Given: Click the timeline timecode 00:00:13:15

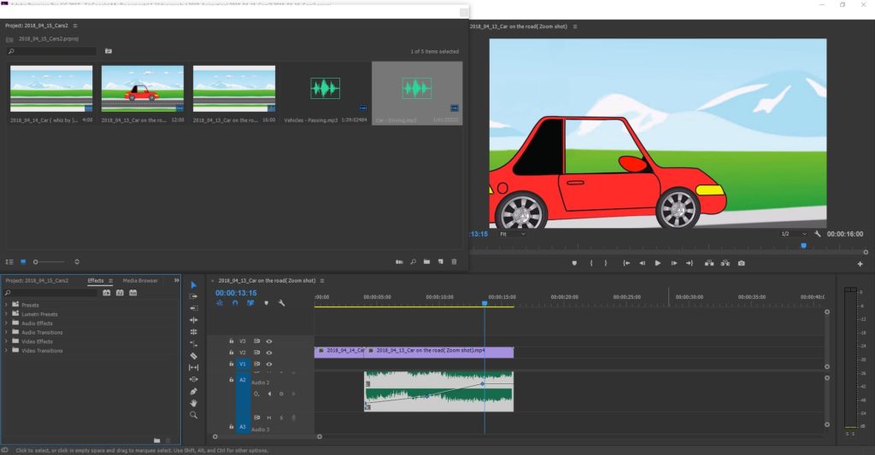Looking at the screenshot, I should point(236,292).
